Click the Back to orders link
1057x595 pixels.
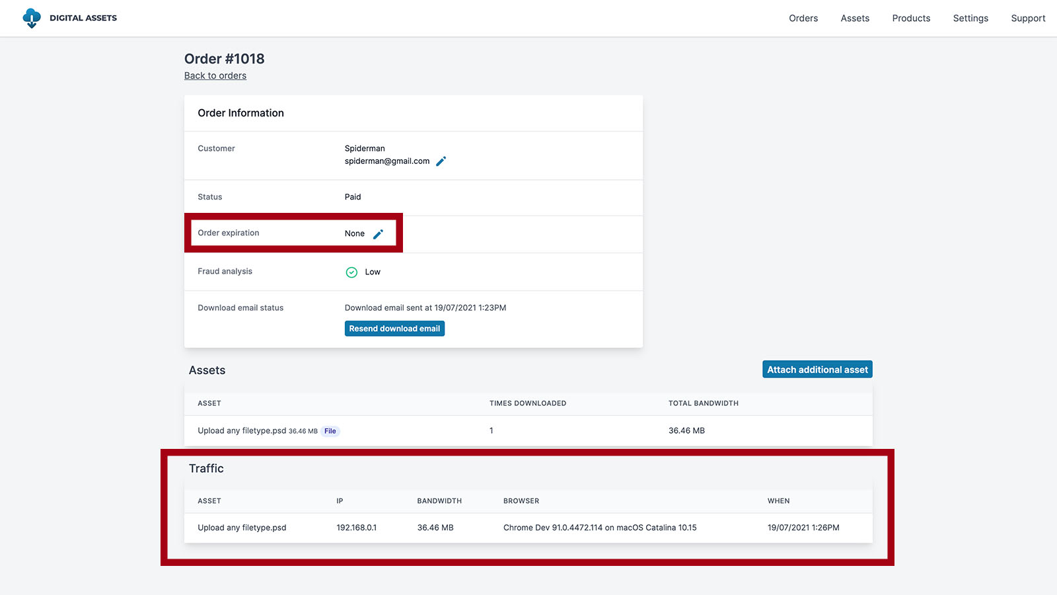tap(215, 76)
